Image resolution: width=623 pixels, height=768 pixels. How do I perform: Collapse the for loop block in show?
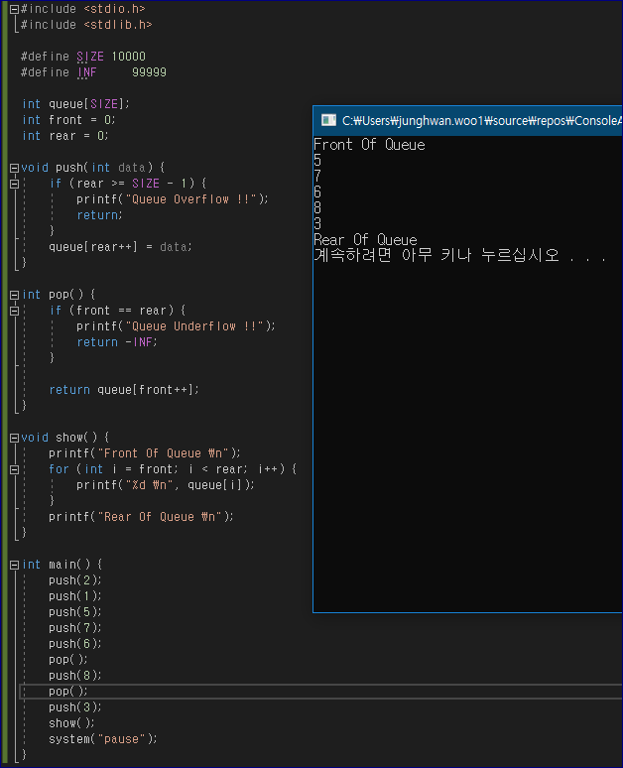pyautogui.click(x=14, y=469)
